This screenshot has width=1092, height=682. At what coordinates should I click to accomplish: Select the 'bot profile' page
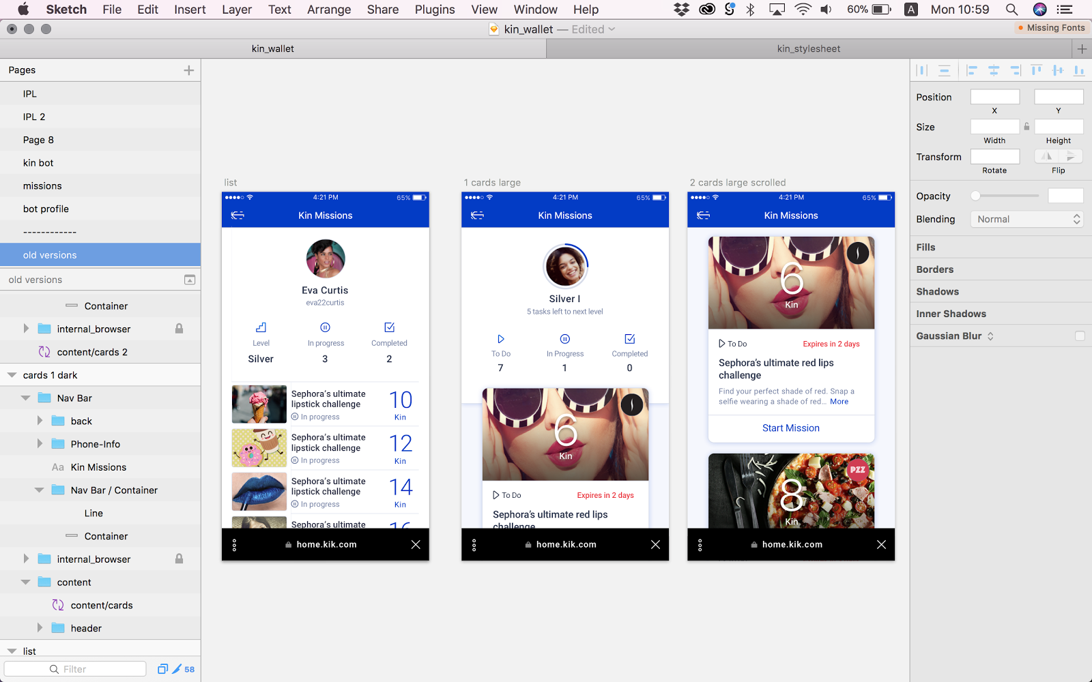(100, 209)
